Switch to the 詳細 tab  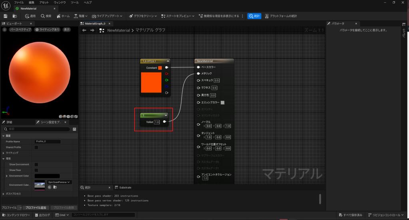pos(9,122)
